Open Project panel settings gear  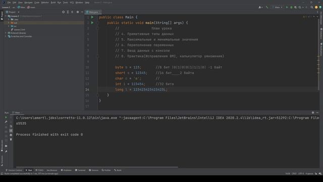[x=78, y=12]
